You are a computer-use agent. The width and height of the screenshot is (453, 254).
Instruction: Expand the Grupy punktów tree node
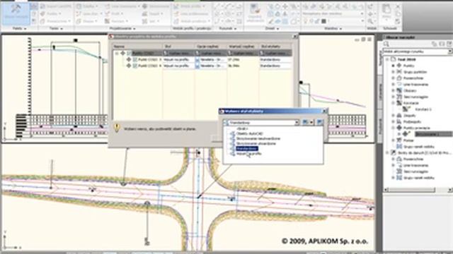[x=393, y=72]
